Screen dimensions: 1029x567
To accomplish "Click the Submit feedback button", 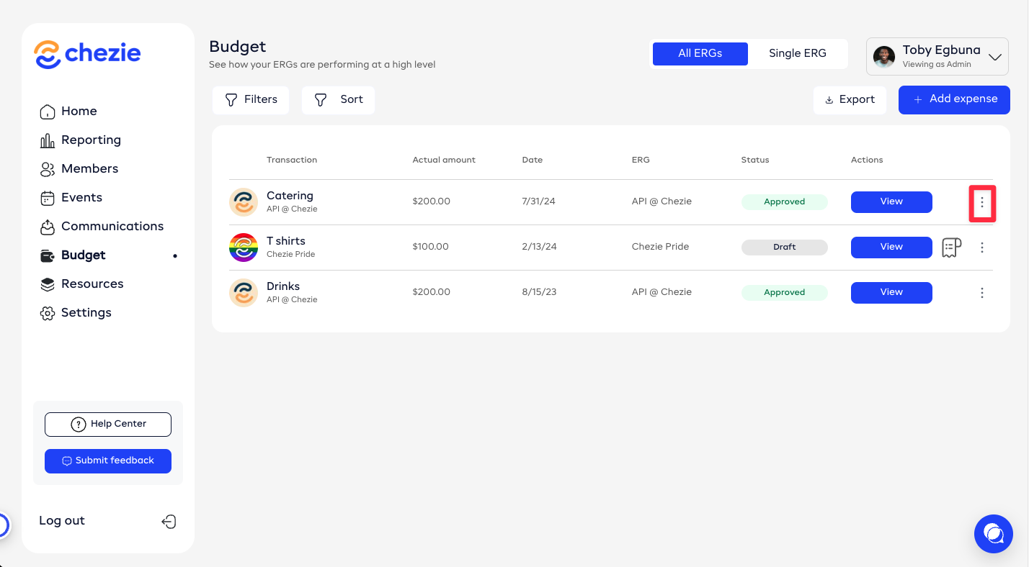I will pos(108,461).
